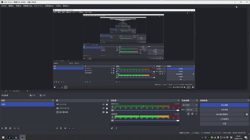
Task: Open scene filters icon in the 场景 panel toolbar
Action: [x=10, y=128]
